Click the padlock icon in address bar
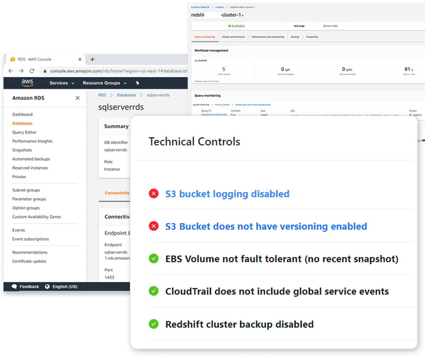Viewport: 425px width, 359px height. (x=45, y=71)
